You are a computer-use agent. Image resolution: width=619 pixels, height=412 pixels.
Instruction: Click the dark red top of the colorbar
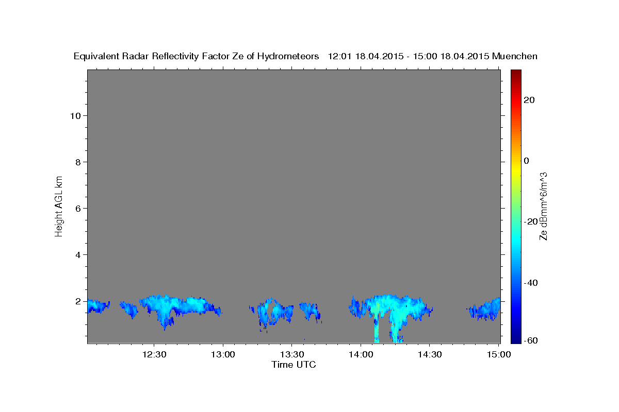pos(516,74)
